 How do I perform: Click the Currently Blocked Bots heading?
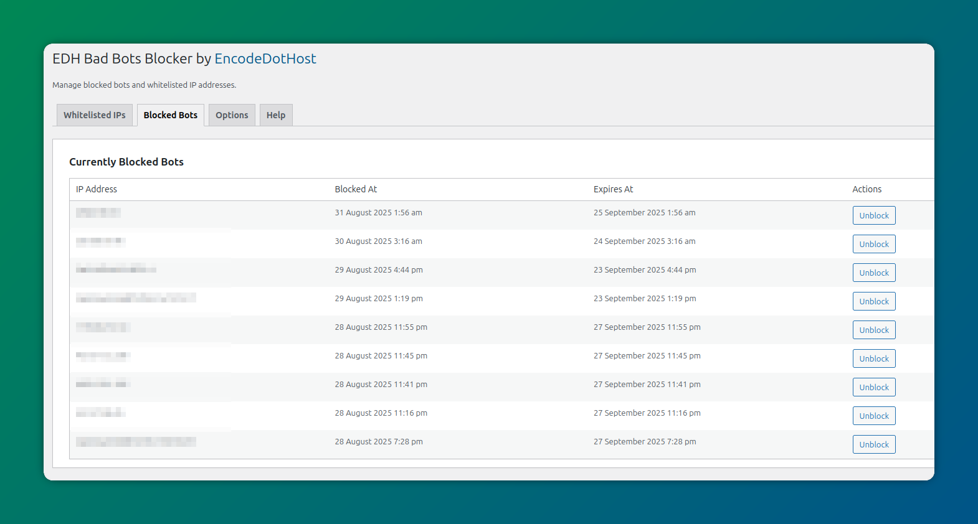[126, 162]
